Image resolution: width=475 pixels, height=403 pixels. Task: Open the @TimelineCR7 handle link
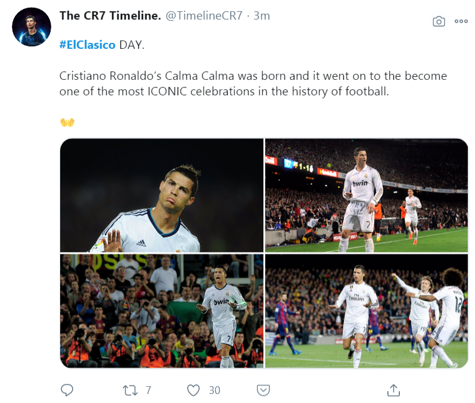[x=204, y=16]
